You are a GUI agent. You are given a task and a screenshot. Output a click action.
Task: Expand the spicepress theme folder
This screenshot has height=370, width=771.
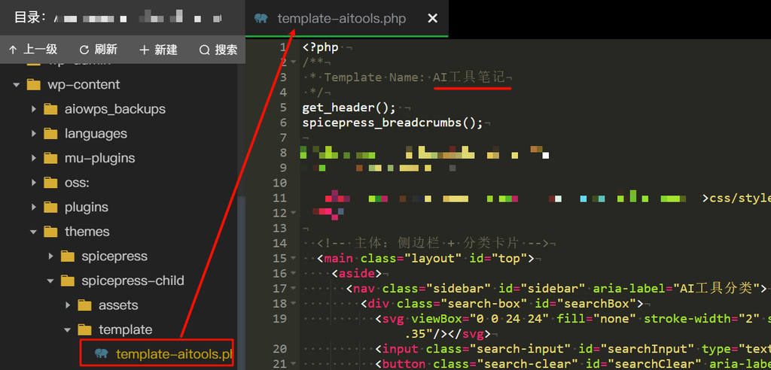(51, 256)
